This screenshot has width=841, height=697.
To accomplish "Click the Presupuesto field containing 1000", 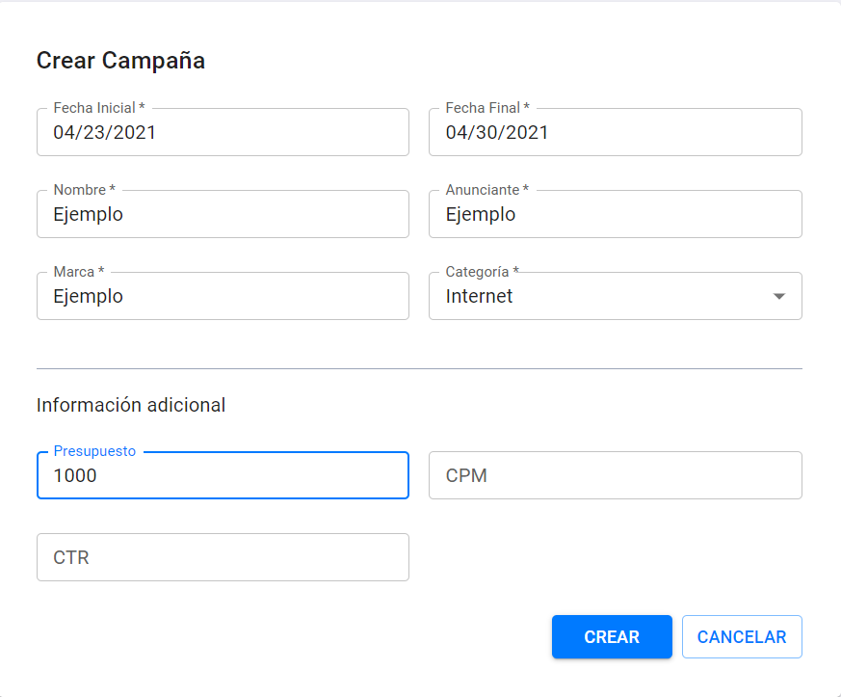I will point(223,475).
